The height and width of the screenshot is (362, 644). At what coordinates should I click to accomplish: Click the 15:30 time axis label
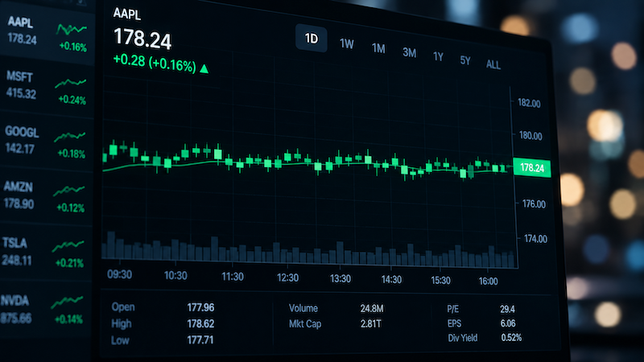tap(440, 280)
